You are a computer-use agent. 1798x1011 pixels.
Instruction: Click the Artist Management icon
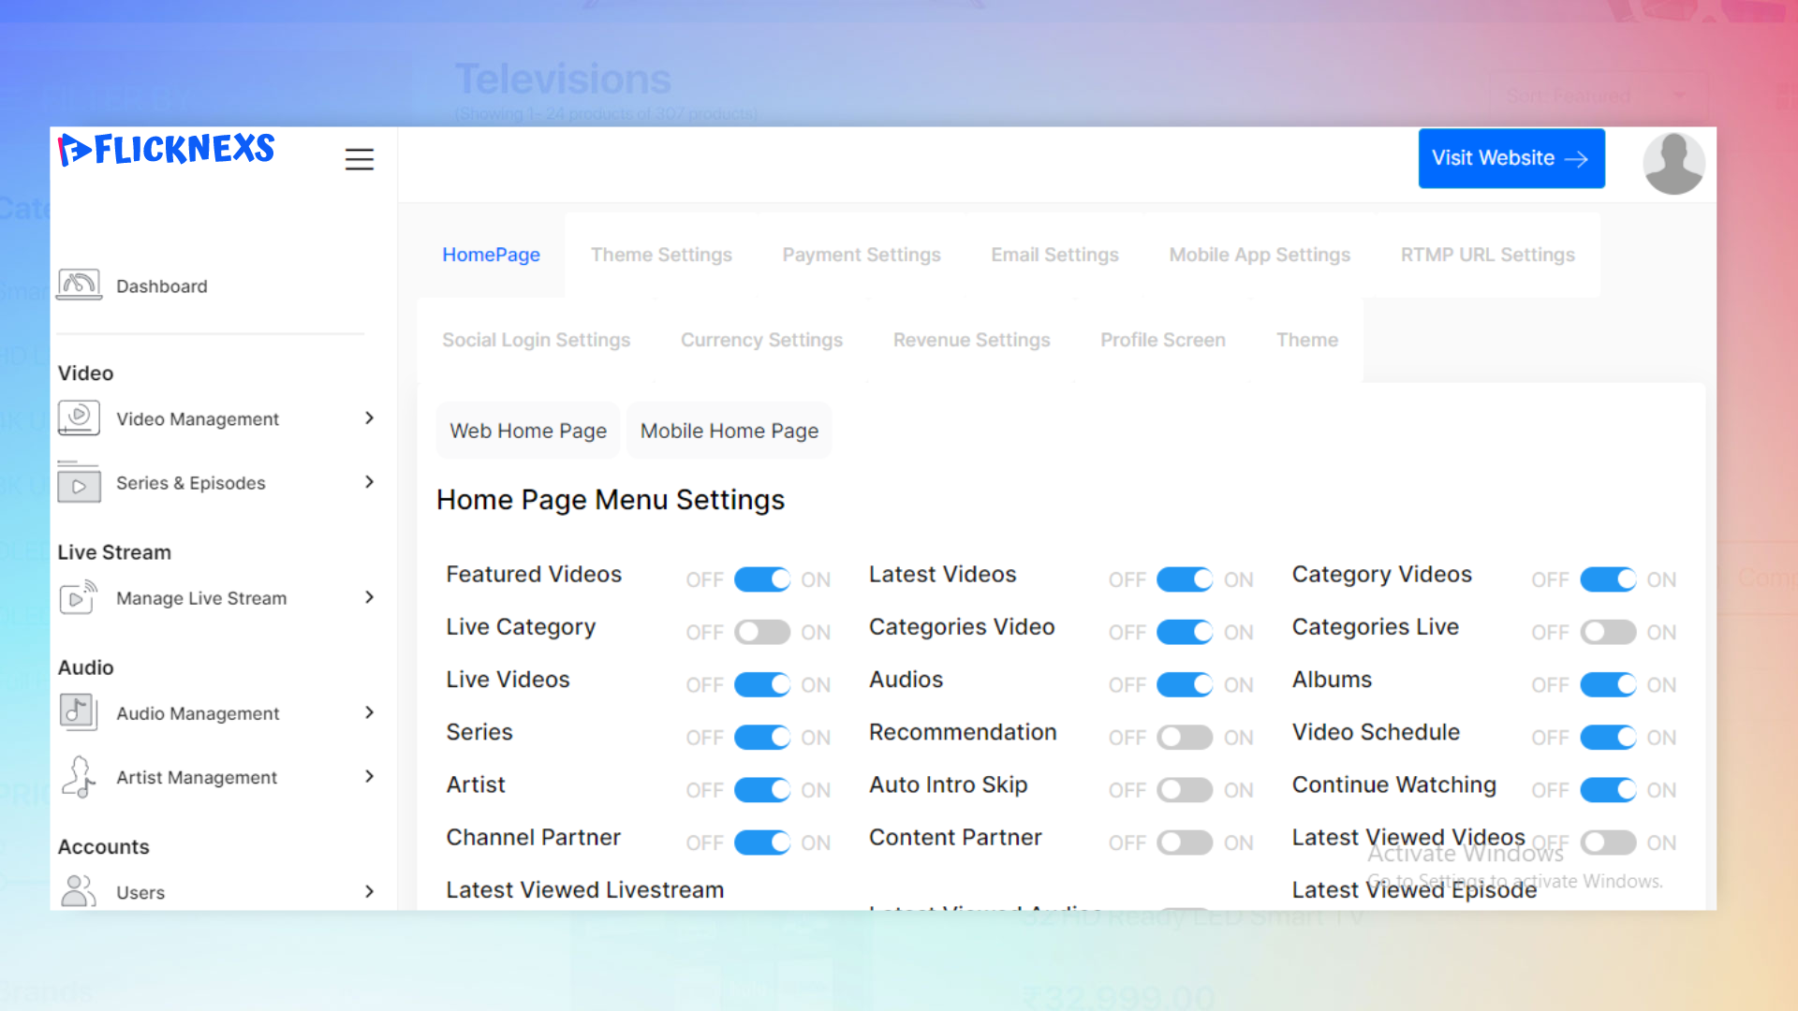[79, 777]
